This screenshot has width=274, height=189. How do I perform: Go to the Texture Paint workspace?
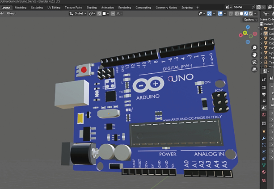pyautogui.click(x=73, y=8)
